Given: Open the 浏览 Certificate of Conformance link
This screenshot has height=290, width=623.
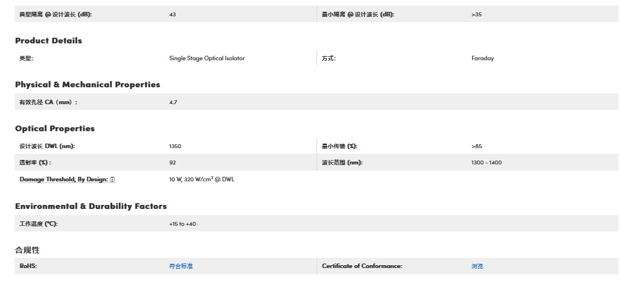Looking at the screenshot, I should pos(477,266).
